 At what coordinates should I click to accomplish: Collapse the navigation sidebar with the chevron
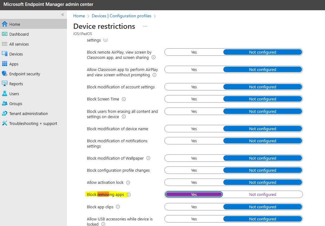[62, 14]
